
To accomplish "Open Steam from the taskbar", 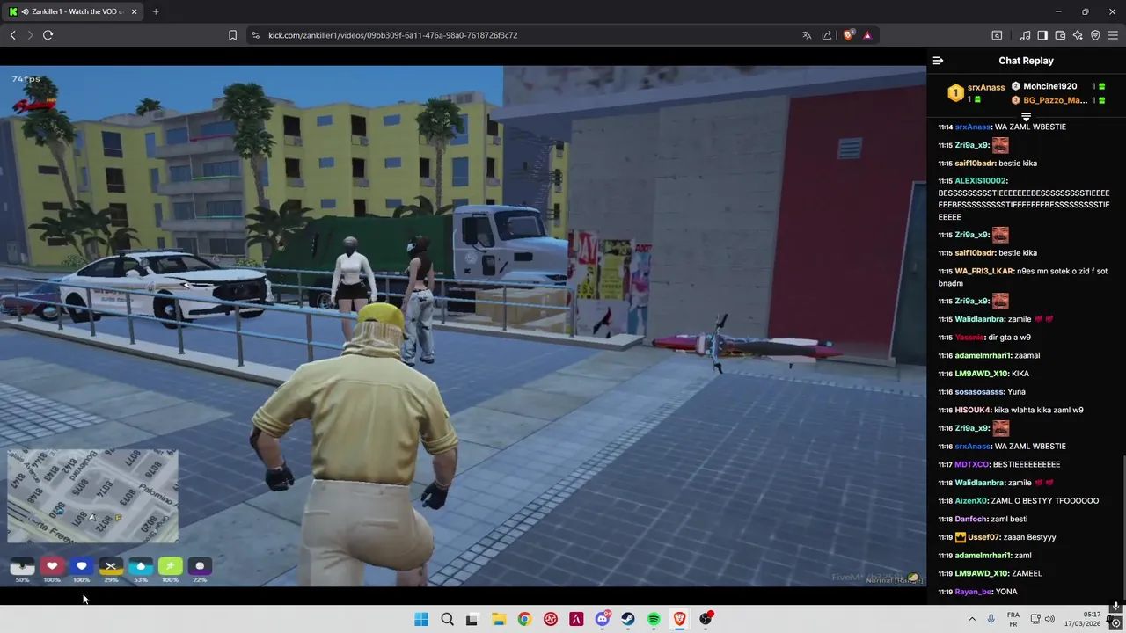I will 628,619.
